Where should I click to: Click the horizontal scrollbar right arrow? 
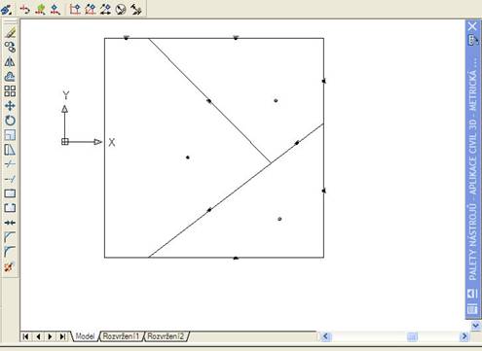[x=464, y=336]
